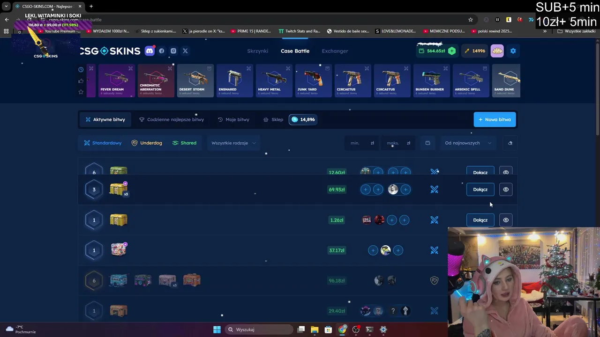The width and height of the screenshot is (600, 337).
Task: Click the 14996 ticket balance
Action: (x=474, y=51)
